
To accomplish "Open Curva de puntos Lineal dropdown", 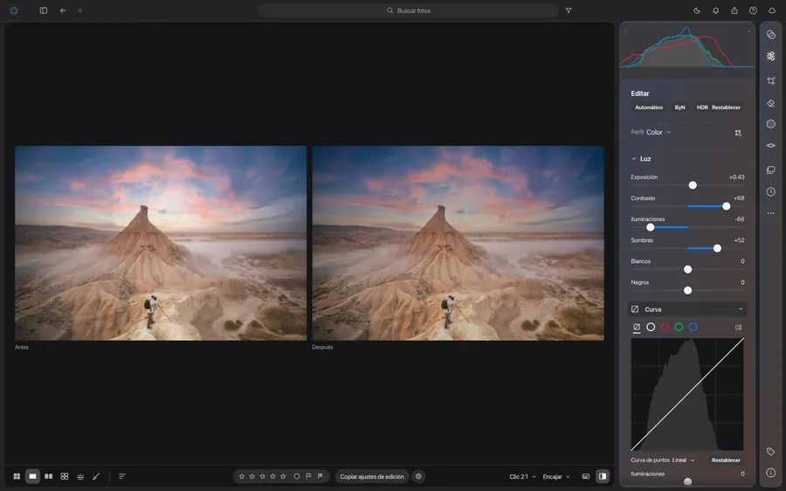I will (x=684, y=460).
